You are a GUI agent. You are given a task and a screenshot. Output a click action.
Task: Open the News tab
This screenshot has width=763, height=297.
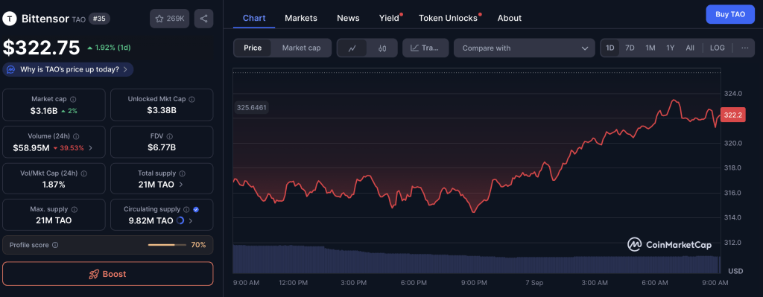point(348,18)
